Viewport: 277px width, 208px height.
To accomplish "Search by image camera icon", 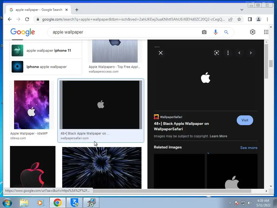I will click(x=204, y=32).
